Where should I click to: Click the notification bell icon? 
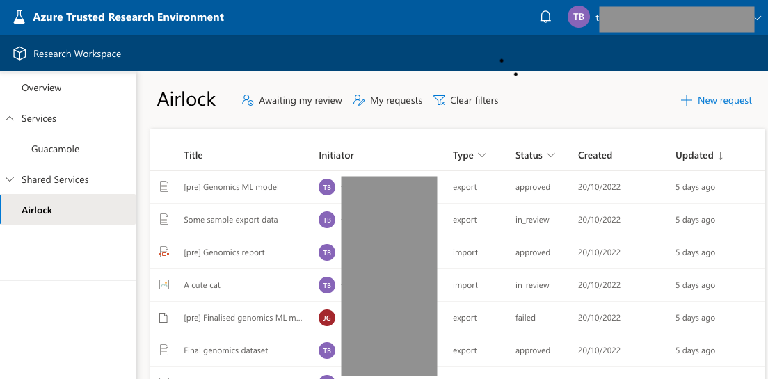point(545,17)
